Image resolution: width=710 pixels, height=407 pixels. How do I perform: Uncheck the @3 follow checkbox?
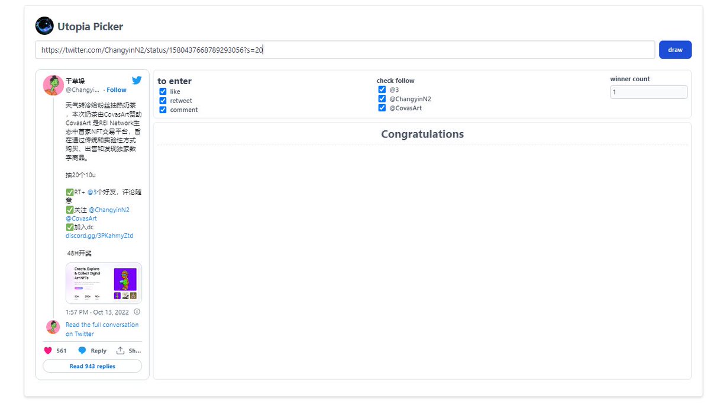(382, 89)
